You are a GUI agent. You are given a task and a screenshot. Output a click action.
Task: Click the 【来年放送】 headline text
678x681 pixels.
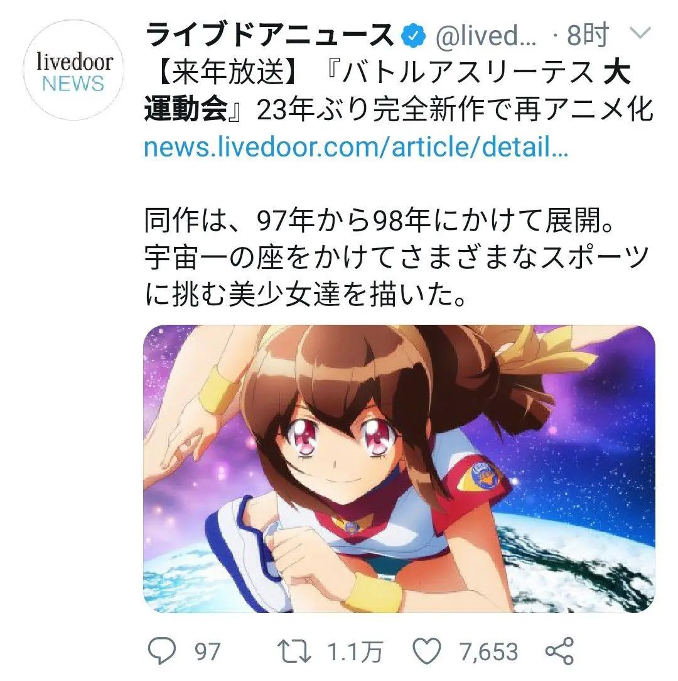(227, 72)
